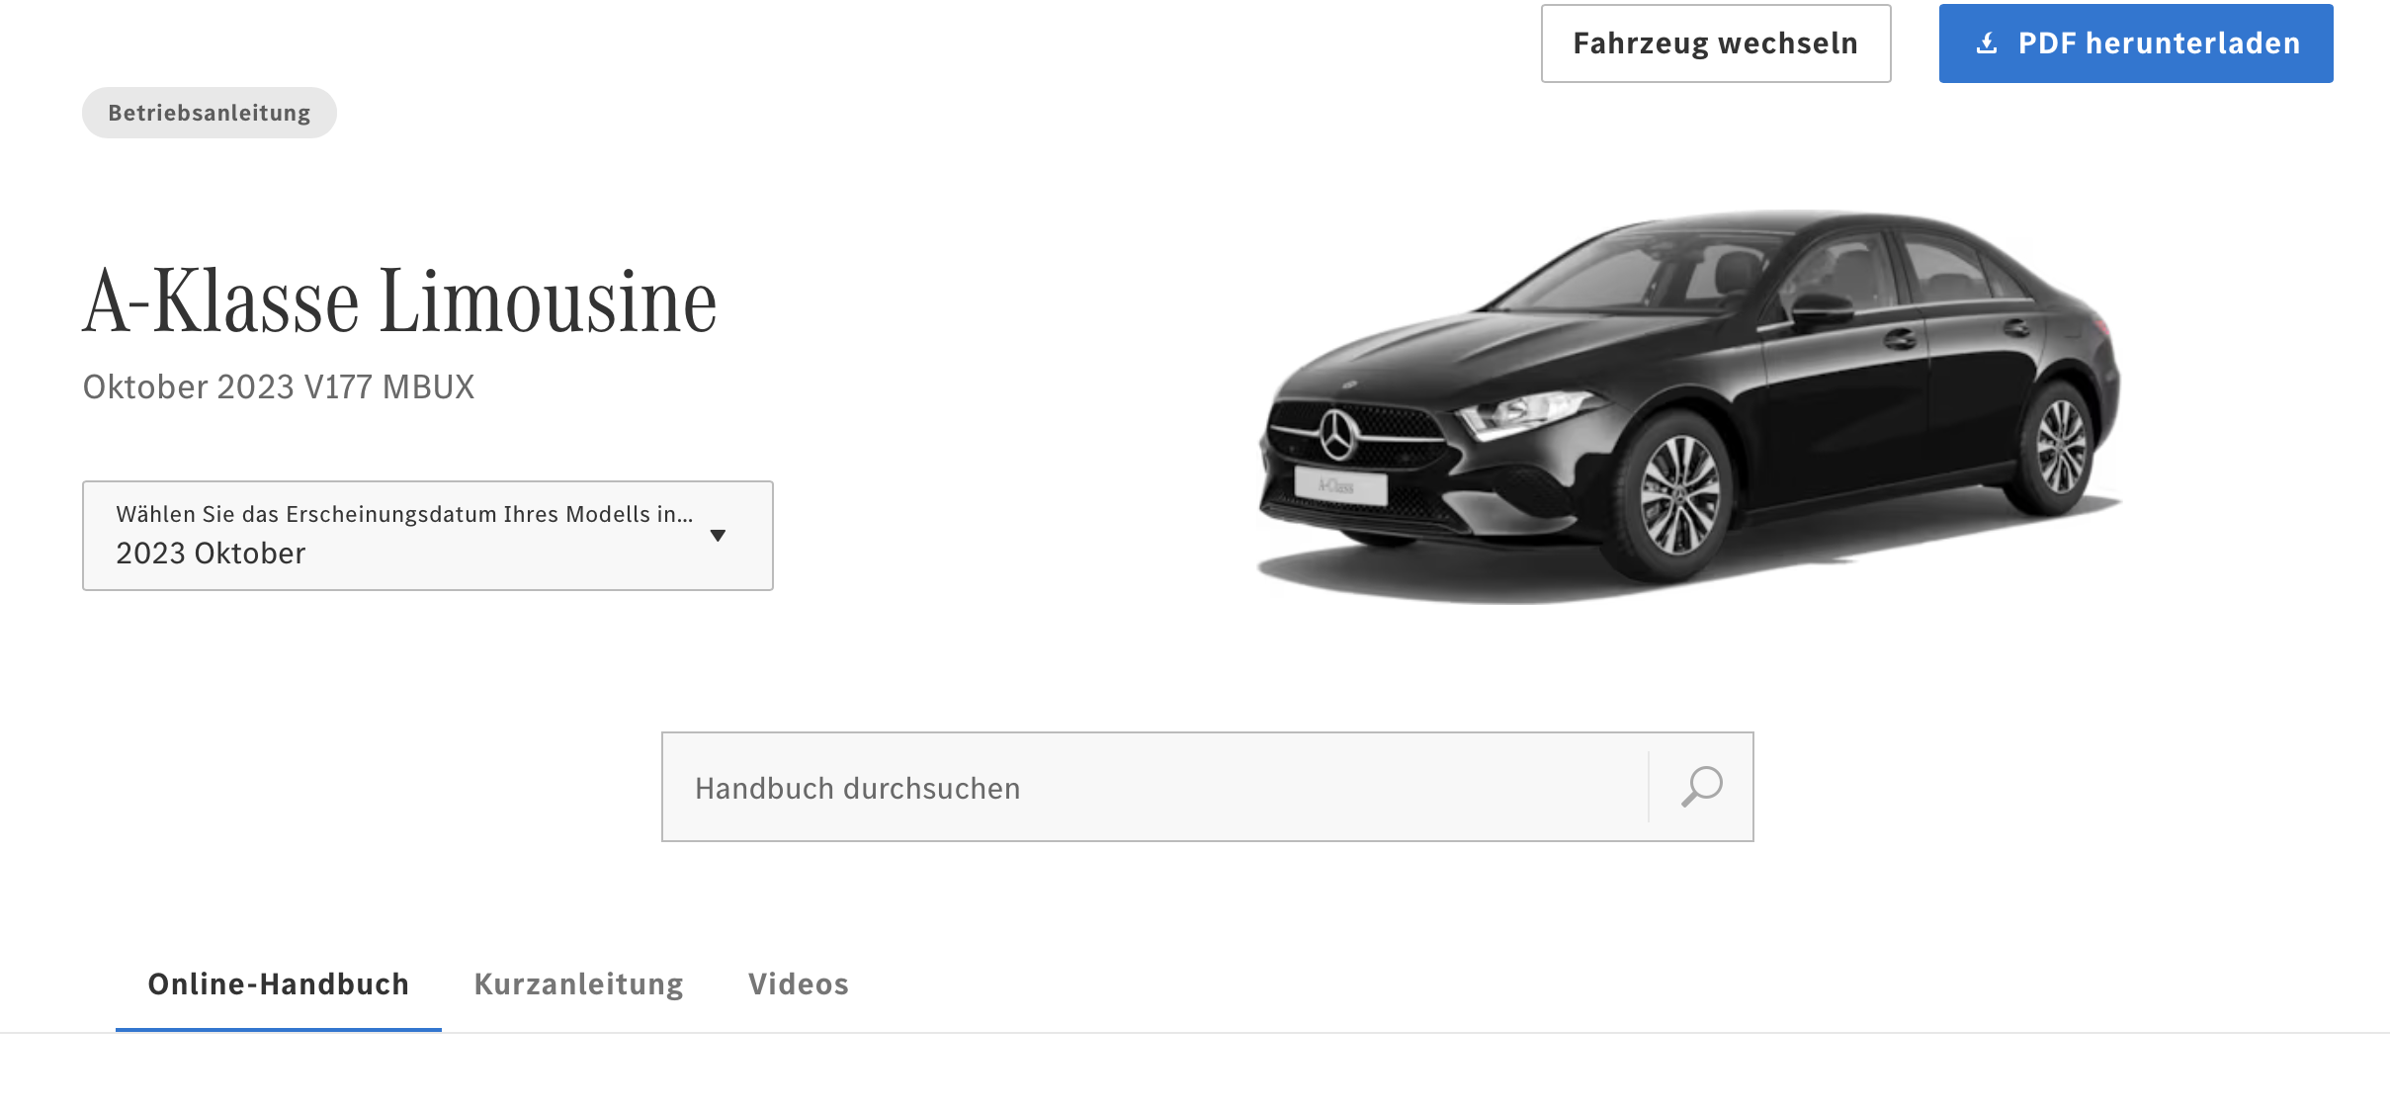This screenshot has height=1111, width=2390.
Task: Click the 'Oktober 2023 V177 MBUX' subtitle
Action: [x=278, y=386]
